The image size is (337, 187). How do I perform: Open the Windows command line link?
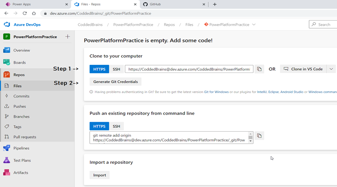coord(322,92)
